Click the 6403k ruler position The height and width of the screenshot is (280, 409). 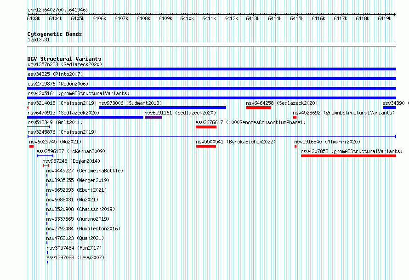pos(34,18)
